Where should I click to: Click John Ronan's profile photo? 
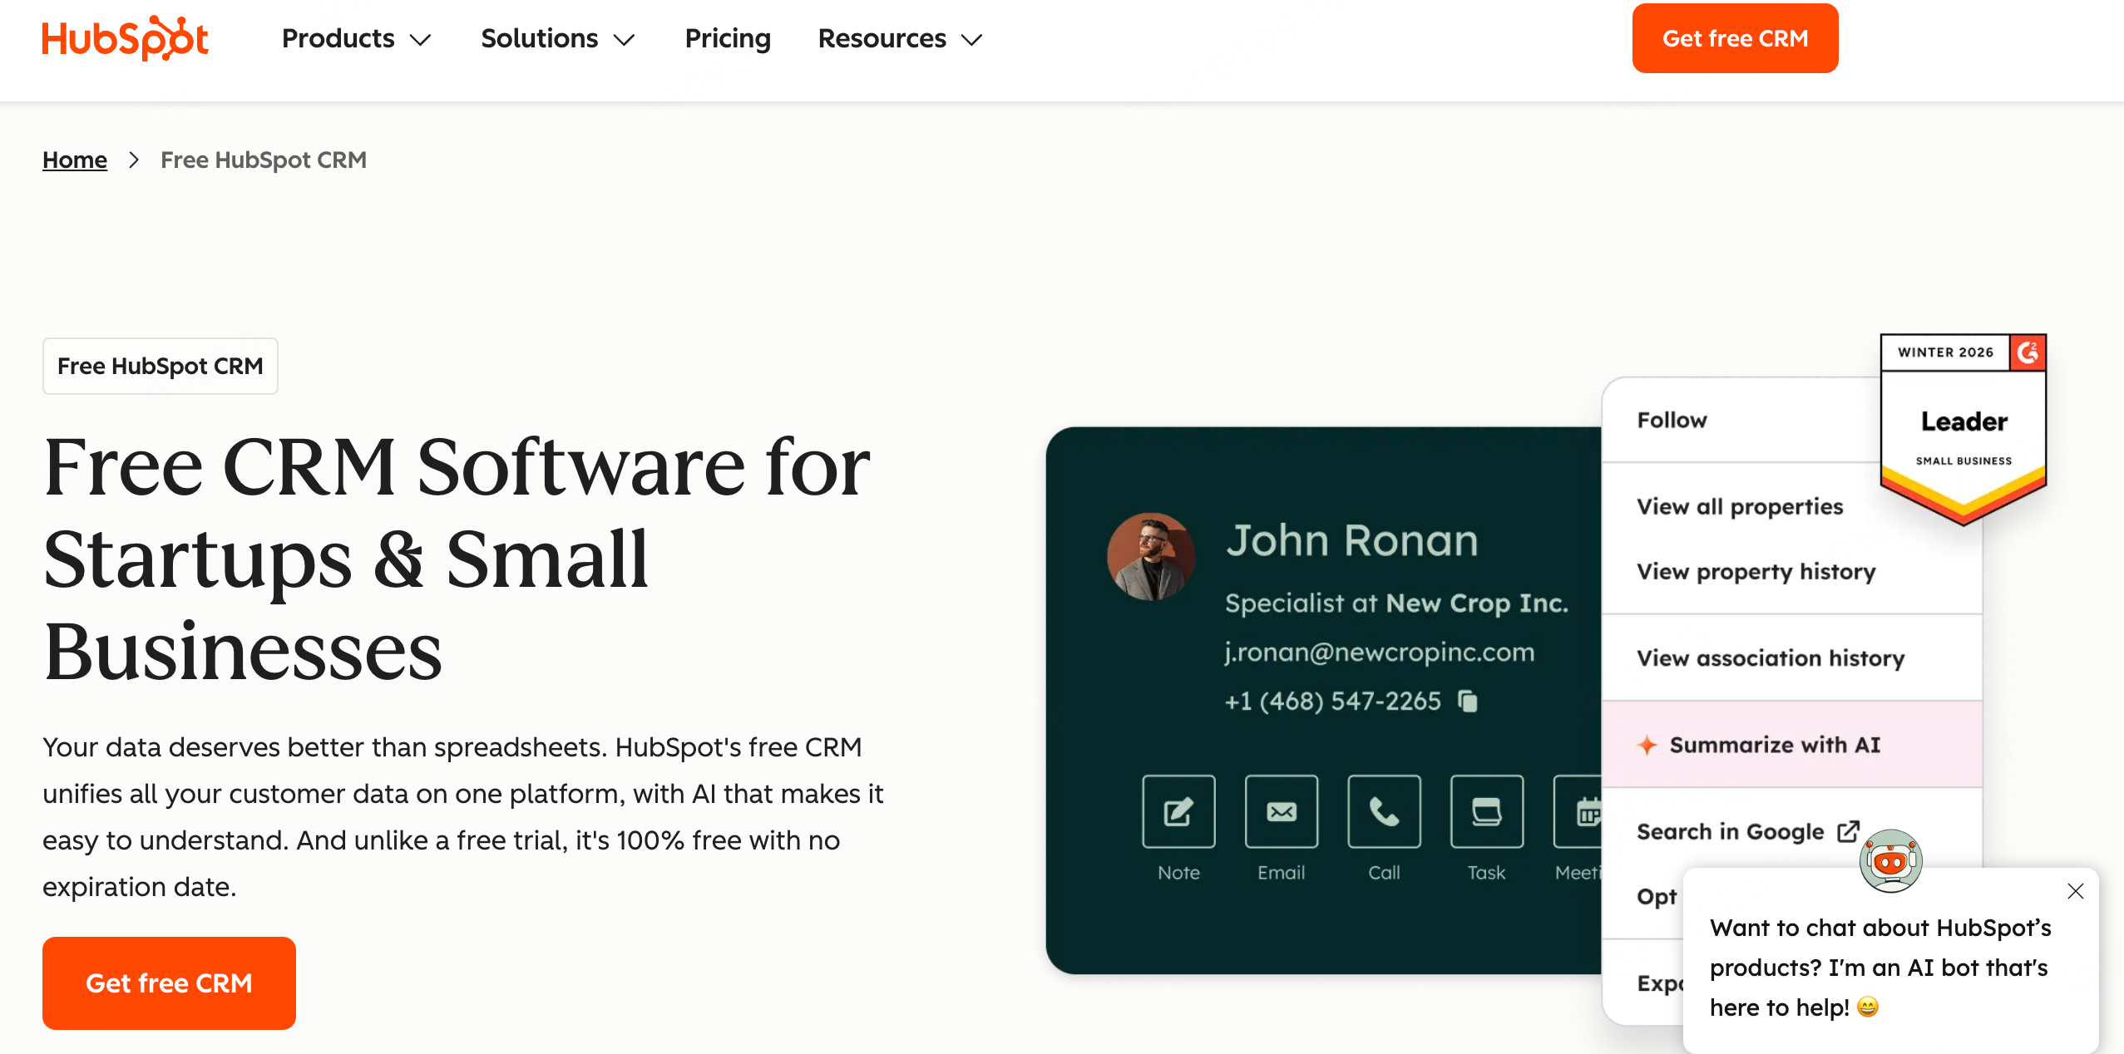tap(1150, 556)
